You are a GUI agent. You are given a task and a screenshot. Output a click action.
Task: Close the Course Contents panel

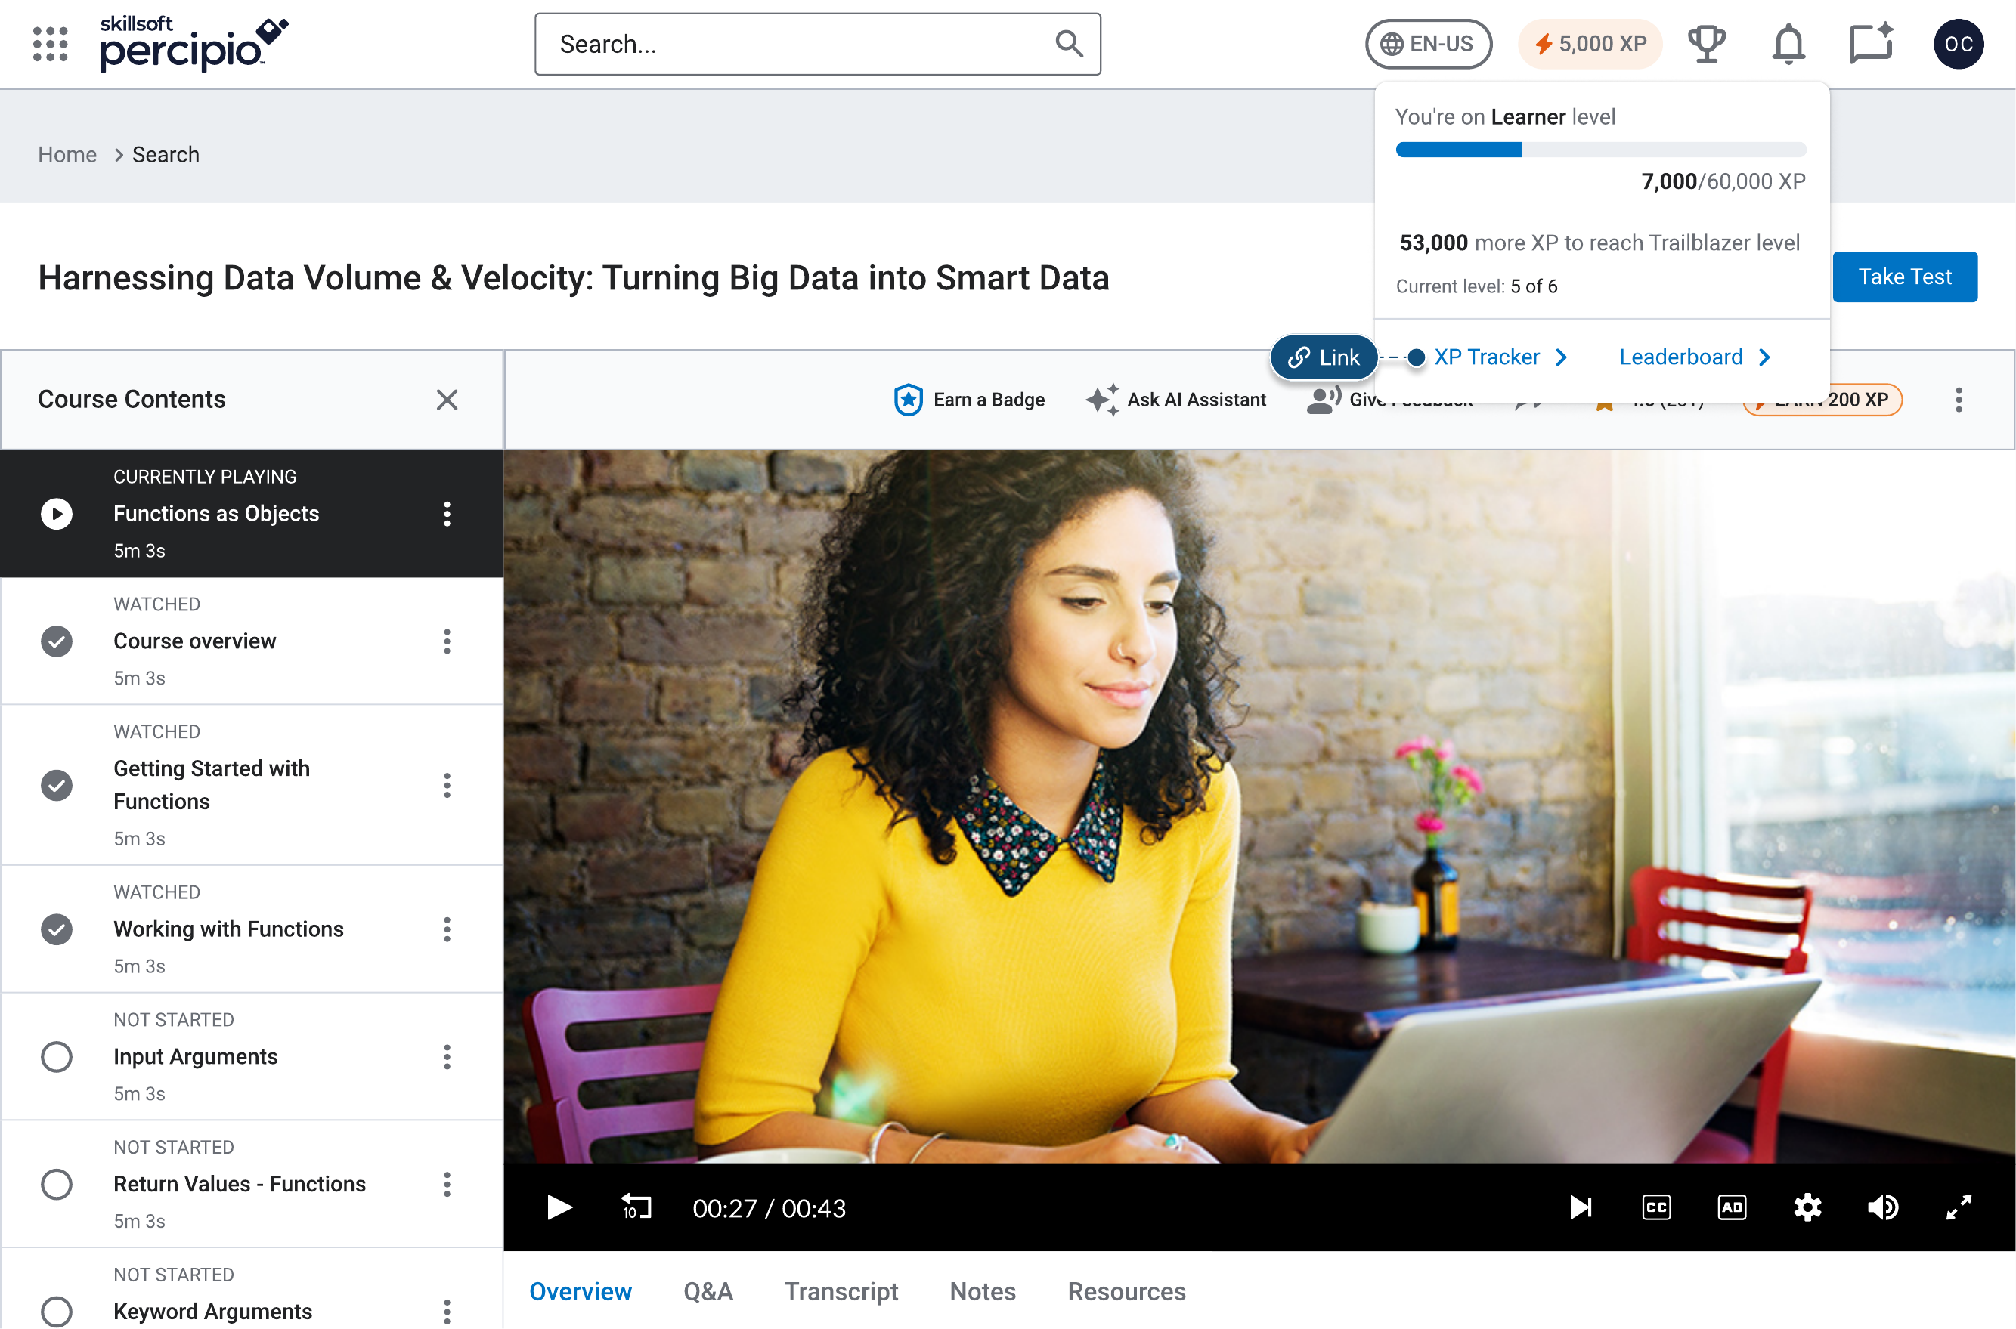pos(447,399)
